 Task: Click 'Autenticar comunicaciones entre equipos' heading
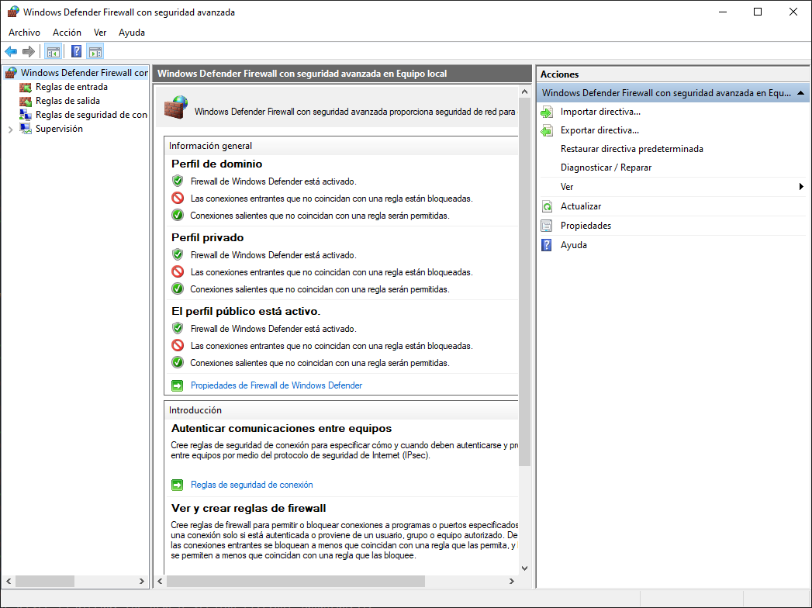coord(282,428)
